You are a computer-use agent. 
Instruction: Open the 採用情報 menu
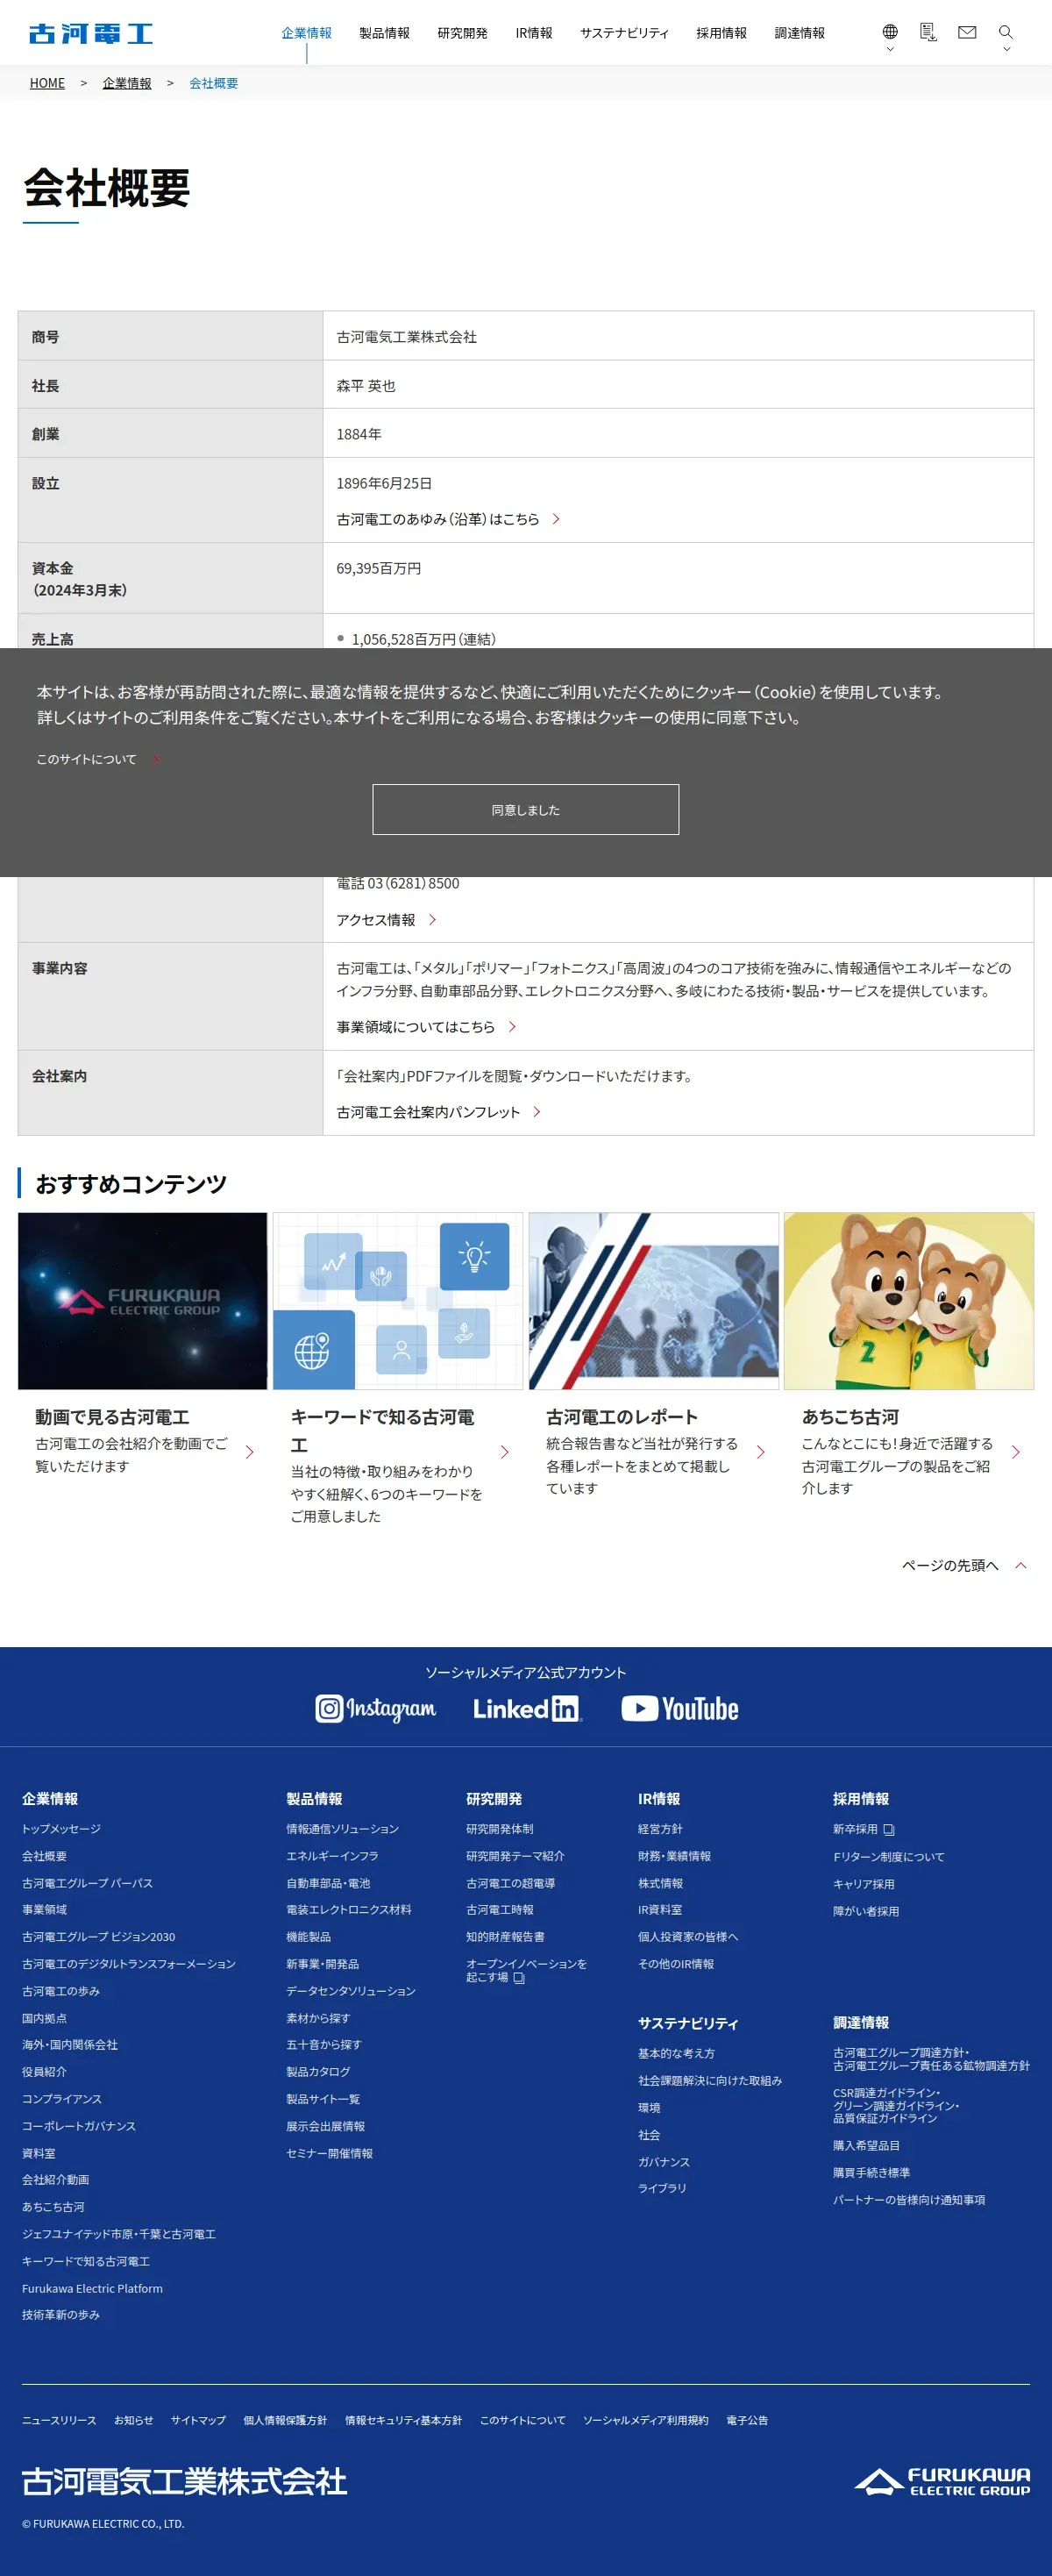[721, 33]
